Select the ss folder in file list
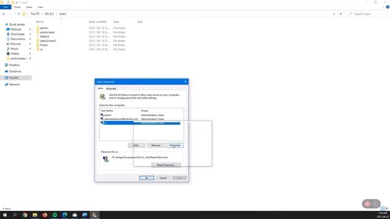This screenshot has height=219, width=390. (41, 49)
